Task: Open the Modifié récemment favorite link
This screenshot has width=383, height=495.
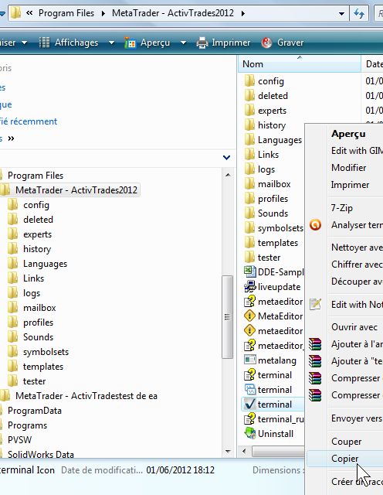Action: click(x=29, y=121)
